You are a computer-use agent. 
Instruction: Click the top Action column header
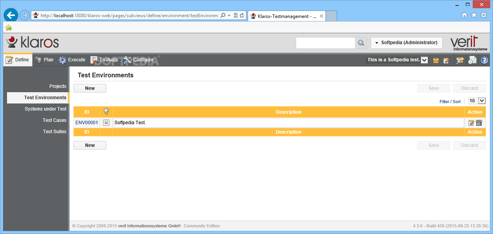[x=475, y=112]
